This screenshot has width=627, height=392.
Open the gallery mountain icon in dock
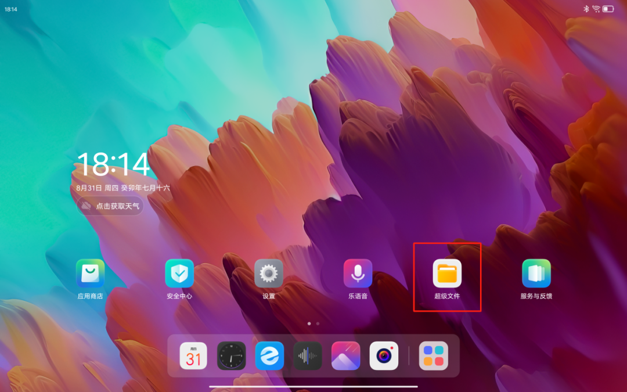click(x=345, y=355)
